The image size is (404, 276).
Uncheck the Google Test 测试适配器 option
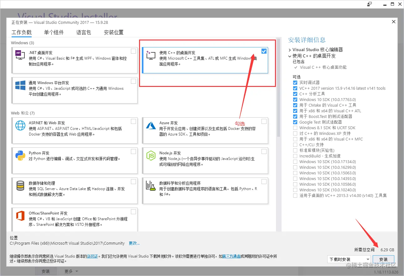[x=295, y=122]
